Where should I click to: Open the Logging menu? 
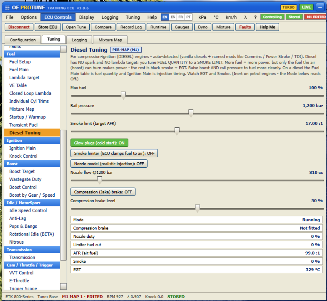tap(110, 17)
